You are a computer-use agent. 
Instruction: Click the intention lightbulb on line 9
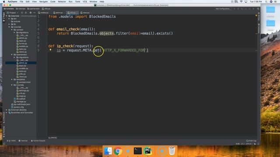tap(51, 50)
